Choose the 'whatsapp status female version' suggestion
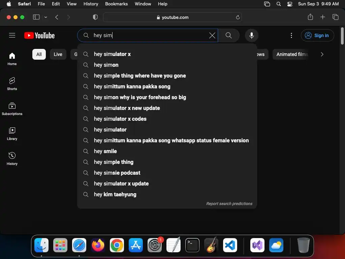Image resolution: width=345 pixels, height=259 pixels. click(x=167, y=141)
